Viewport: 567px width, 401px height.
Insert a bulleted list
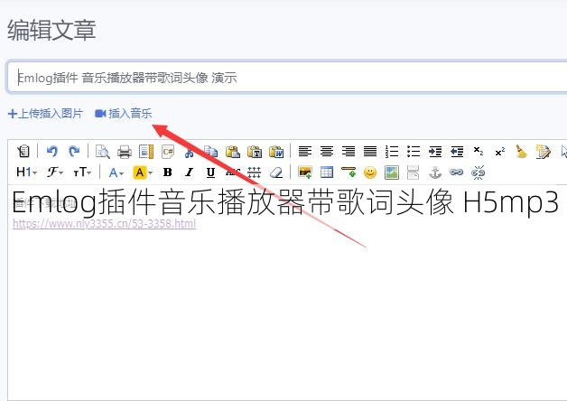(x=414, y=151)
